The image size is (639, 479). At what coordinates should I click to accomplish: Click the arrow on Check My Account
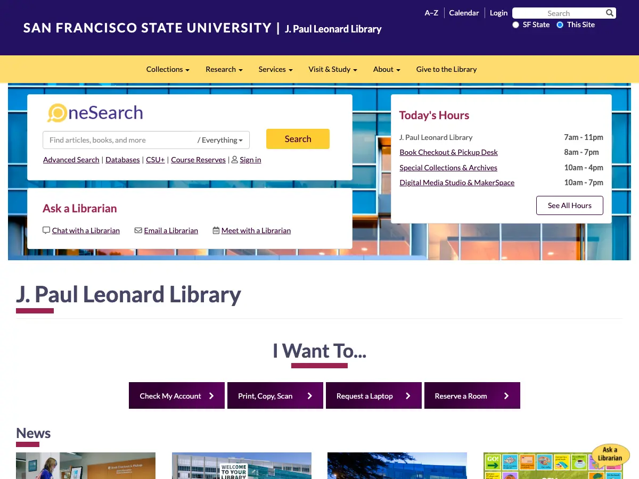[211, 396]
